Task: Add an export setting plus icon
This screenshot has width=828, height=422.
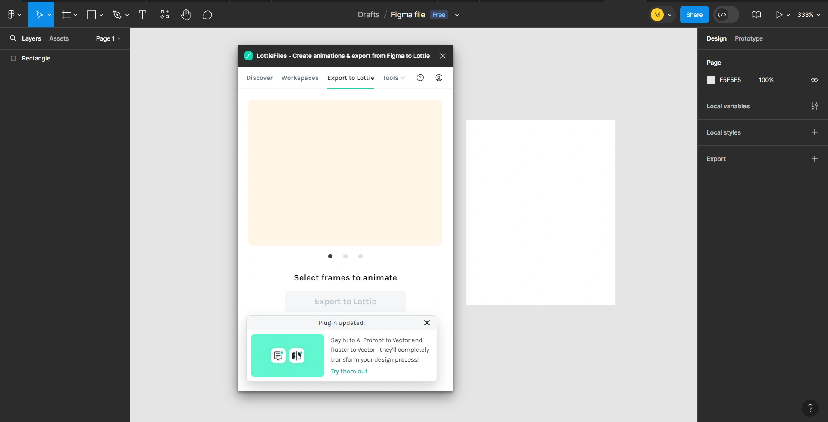Action: point(815,159)
